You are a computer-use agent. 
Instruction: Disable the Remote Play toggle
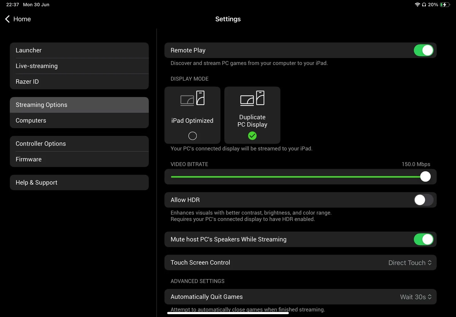coord(424,50)
